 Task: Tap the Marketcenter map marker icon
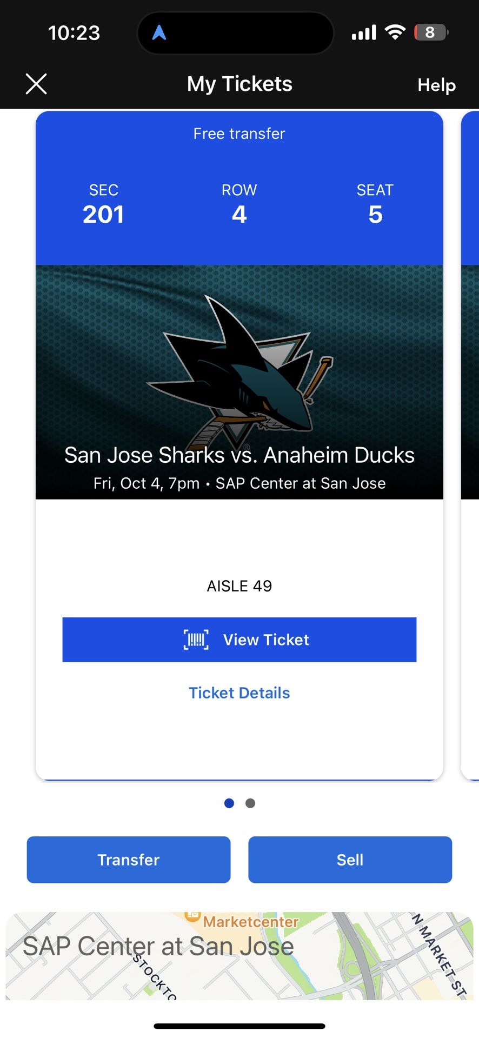192,916
